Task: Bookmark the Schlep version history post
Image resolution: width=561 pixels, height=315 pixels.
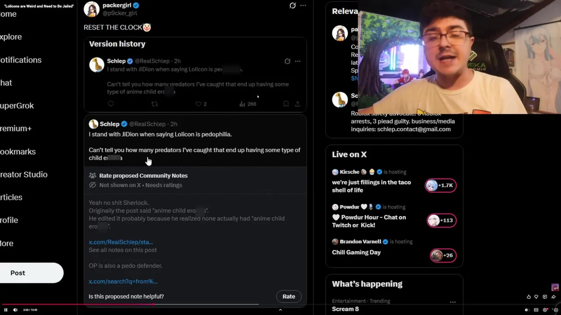Action: (286, 104)
